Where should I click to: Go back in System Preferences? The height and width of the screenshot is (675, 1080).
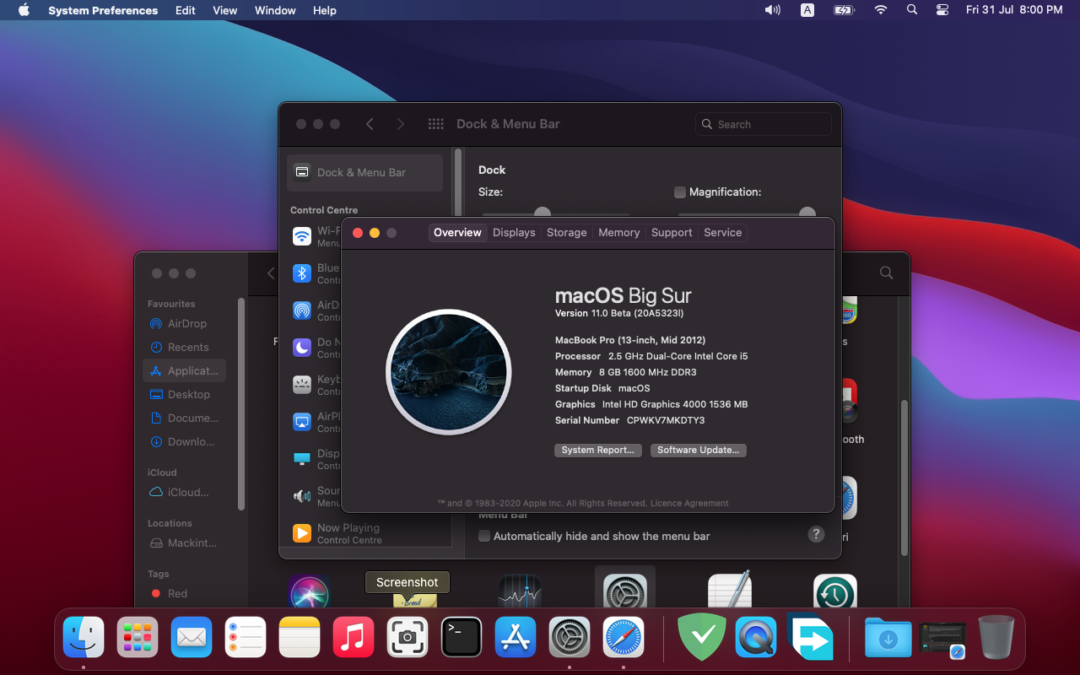point(370,124)
